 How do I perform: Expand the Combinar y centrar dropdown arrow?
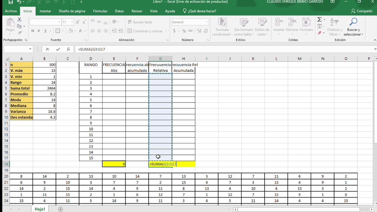point(166,31)
